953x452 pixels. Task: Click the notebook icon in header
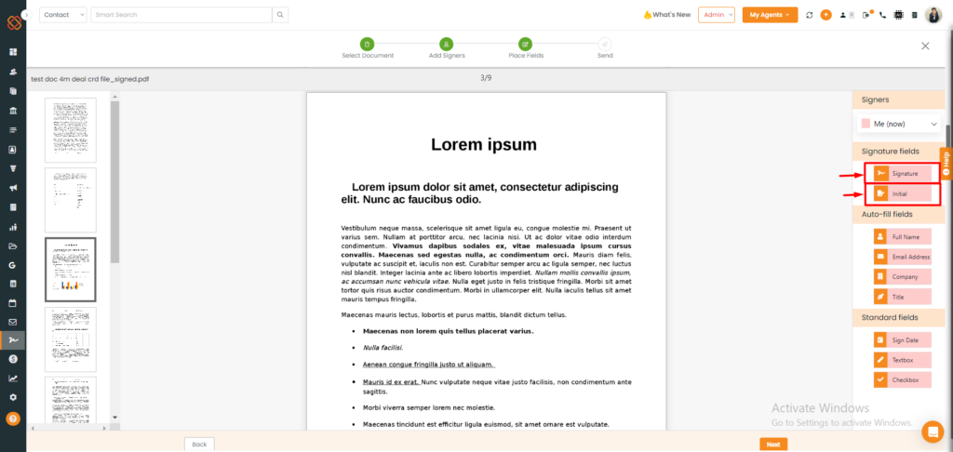pyautogui.click(x=914, y=15)
